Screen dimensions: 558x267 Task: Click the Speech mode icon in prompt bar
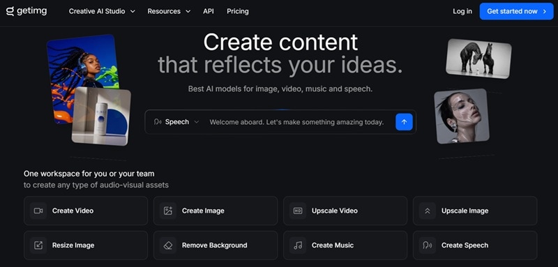158,122
